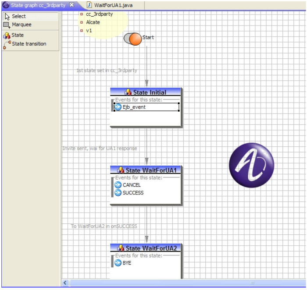Choose the Marquee selection tool

click(21, 25)
